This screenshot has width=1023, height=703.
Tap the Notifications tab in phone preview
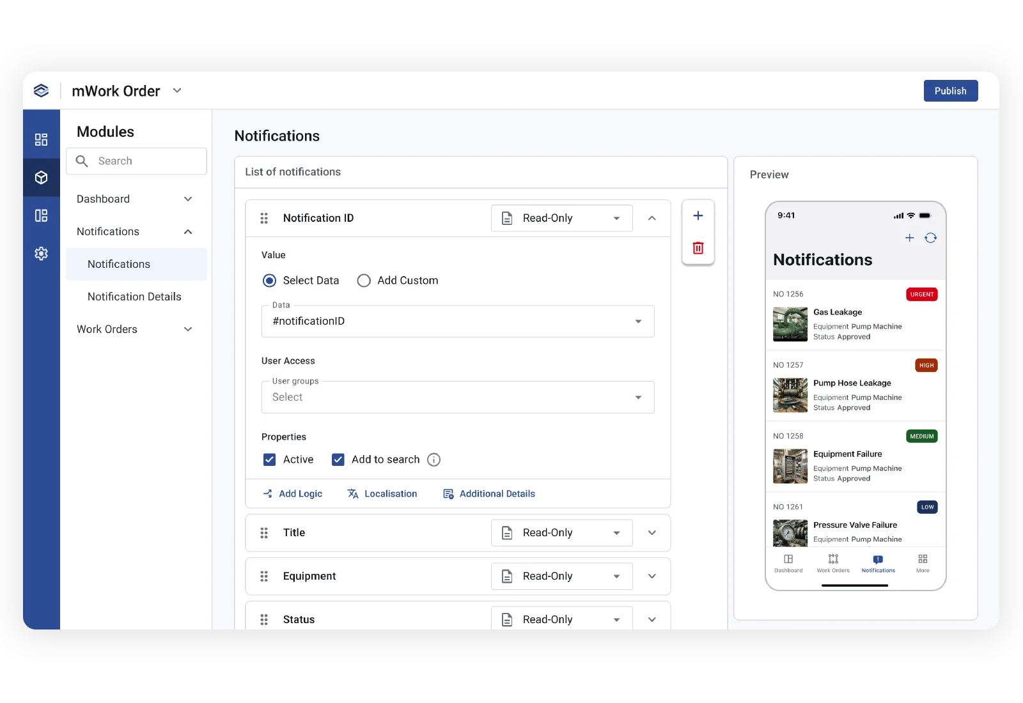[x=879, y=564]
